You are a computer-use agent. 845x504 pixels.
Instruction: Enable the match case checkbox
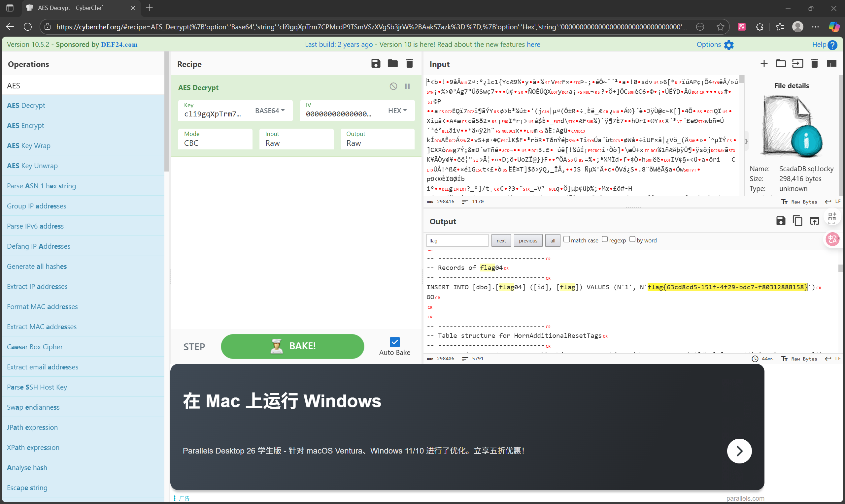click(x=566, y=239)
